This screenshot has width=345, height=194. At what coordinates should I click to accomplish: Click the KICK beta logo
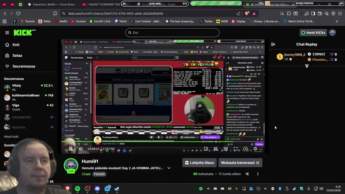pos(25,33)
